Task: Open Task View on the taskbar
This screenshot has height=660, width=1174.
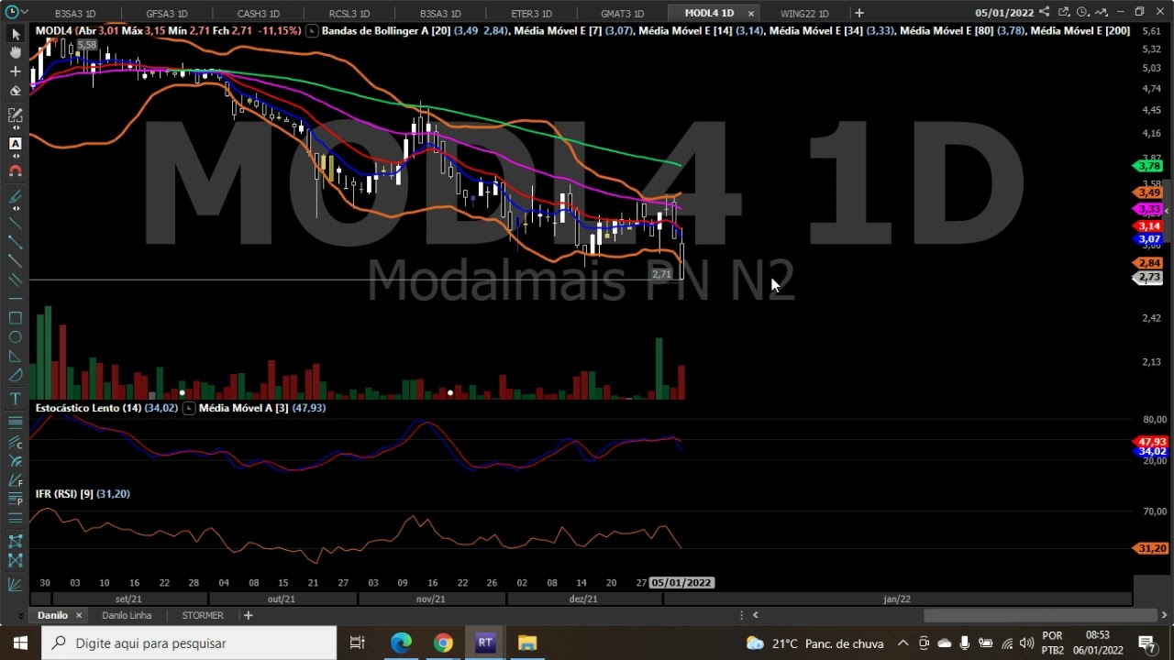Action: pyautogui.click(x=358, y=643)
